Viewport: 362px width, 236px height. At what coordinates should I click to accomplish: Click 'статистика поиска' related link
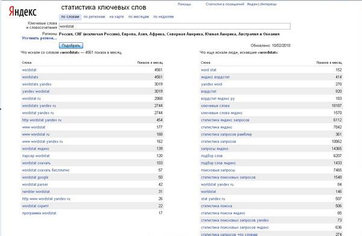click(217, 206)
